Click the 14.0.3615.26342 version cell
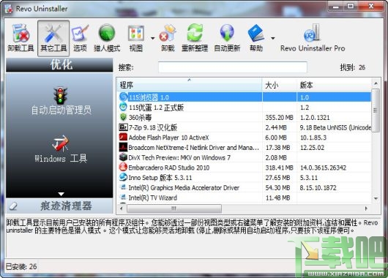This screenshot has height=278, width=388. 323,168
